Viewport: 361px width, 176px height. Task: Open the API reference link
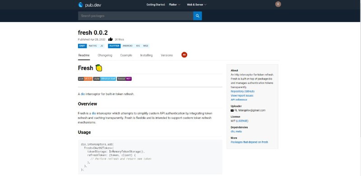(239, 100)
